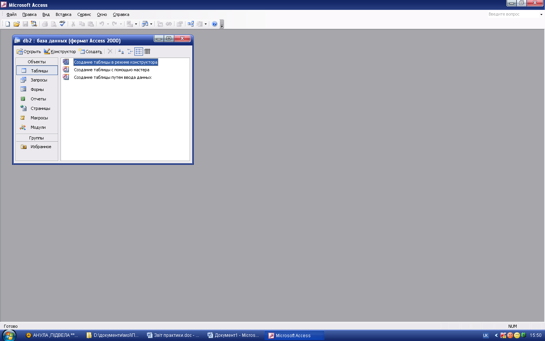
Task: Open the Справка menu
Action: [x=121, y=14]
